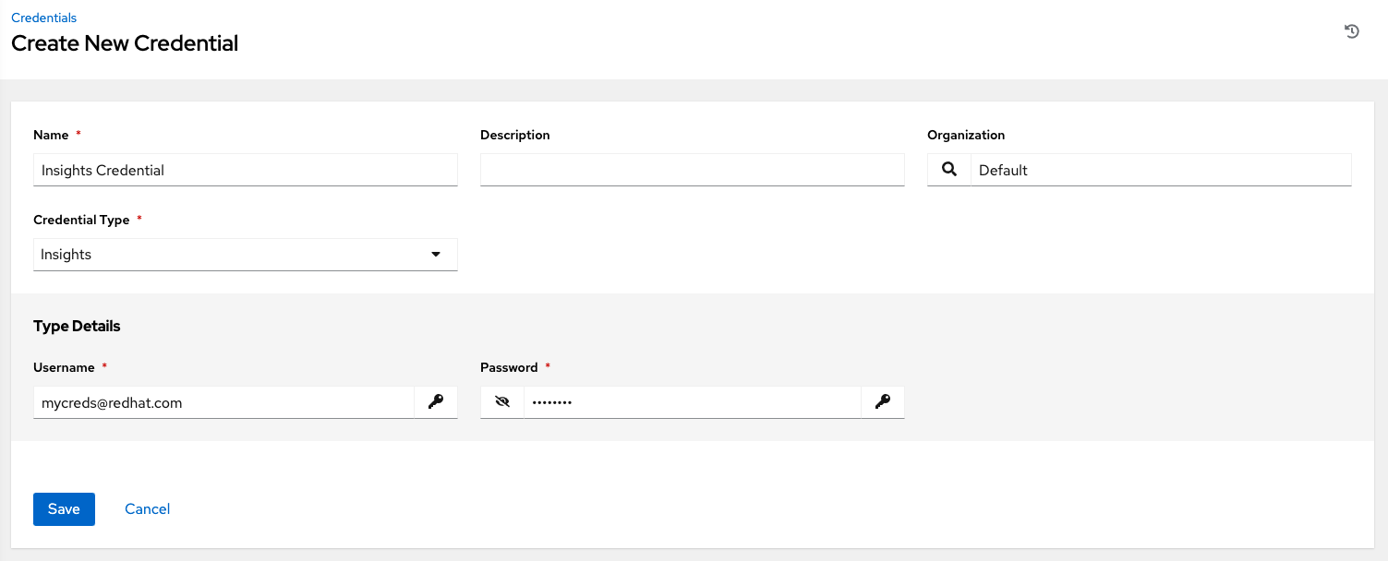
Task: Toggle password visibility with the eye icon
Action: pos(502,401)
